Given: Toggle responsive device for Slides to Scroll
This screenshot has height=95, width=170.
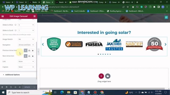Looking at the screenshot, I should [15, 31].
